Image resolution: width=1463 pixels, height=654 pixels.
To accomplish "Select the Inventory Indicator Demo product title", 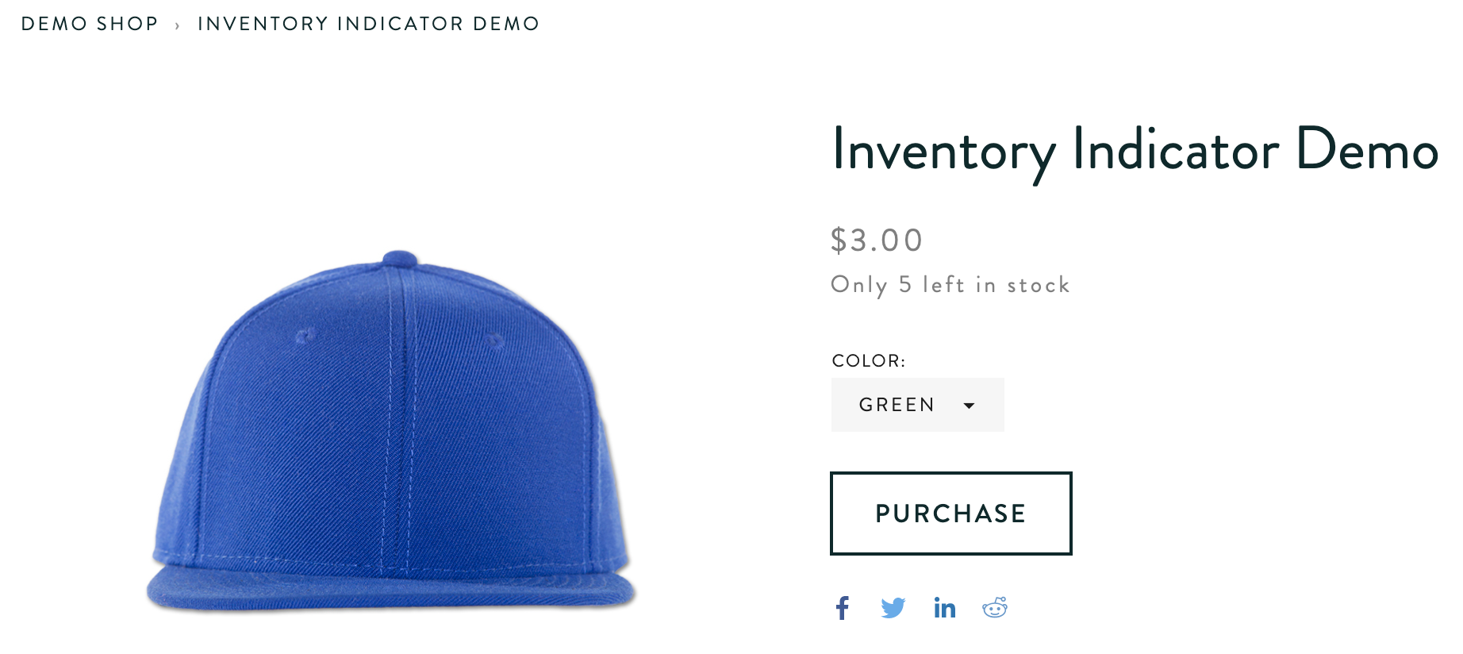I will [x=1135, y=151].
